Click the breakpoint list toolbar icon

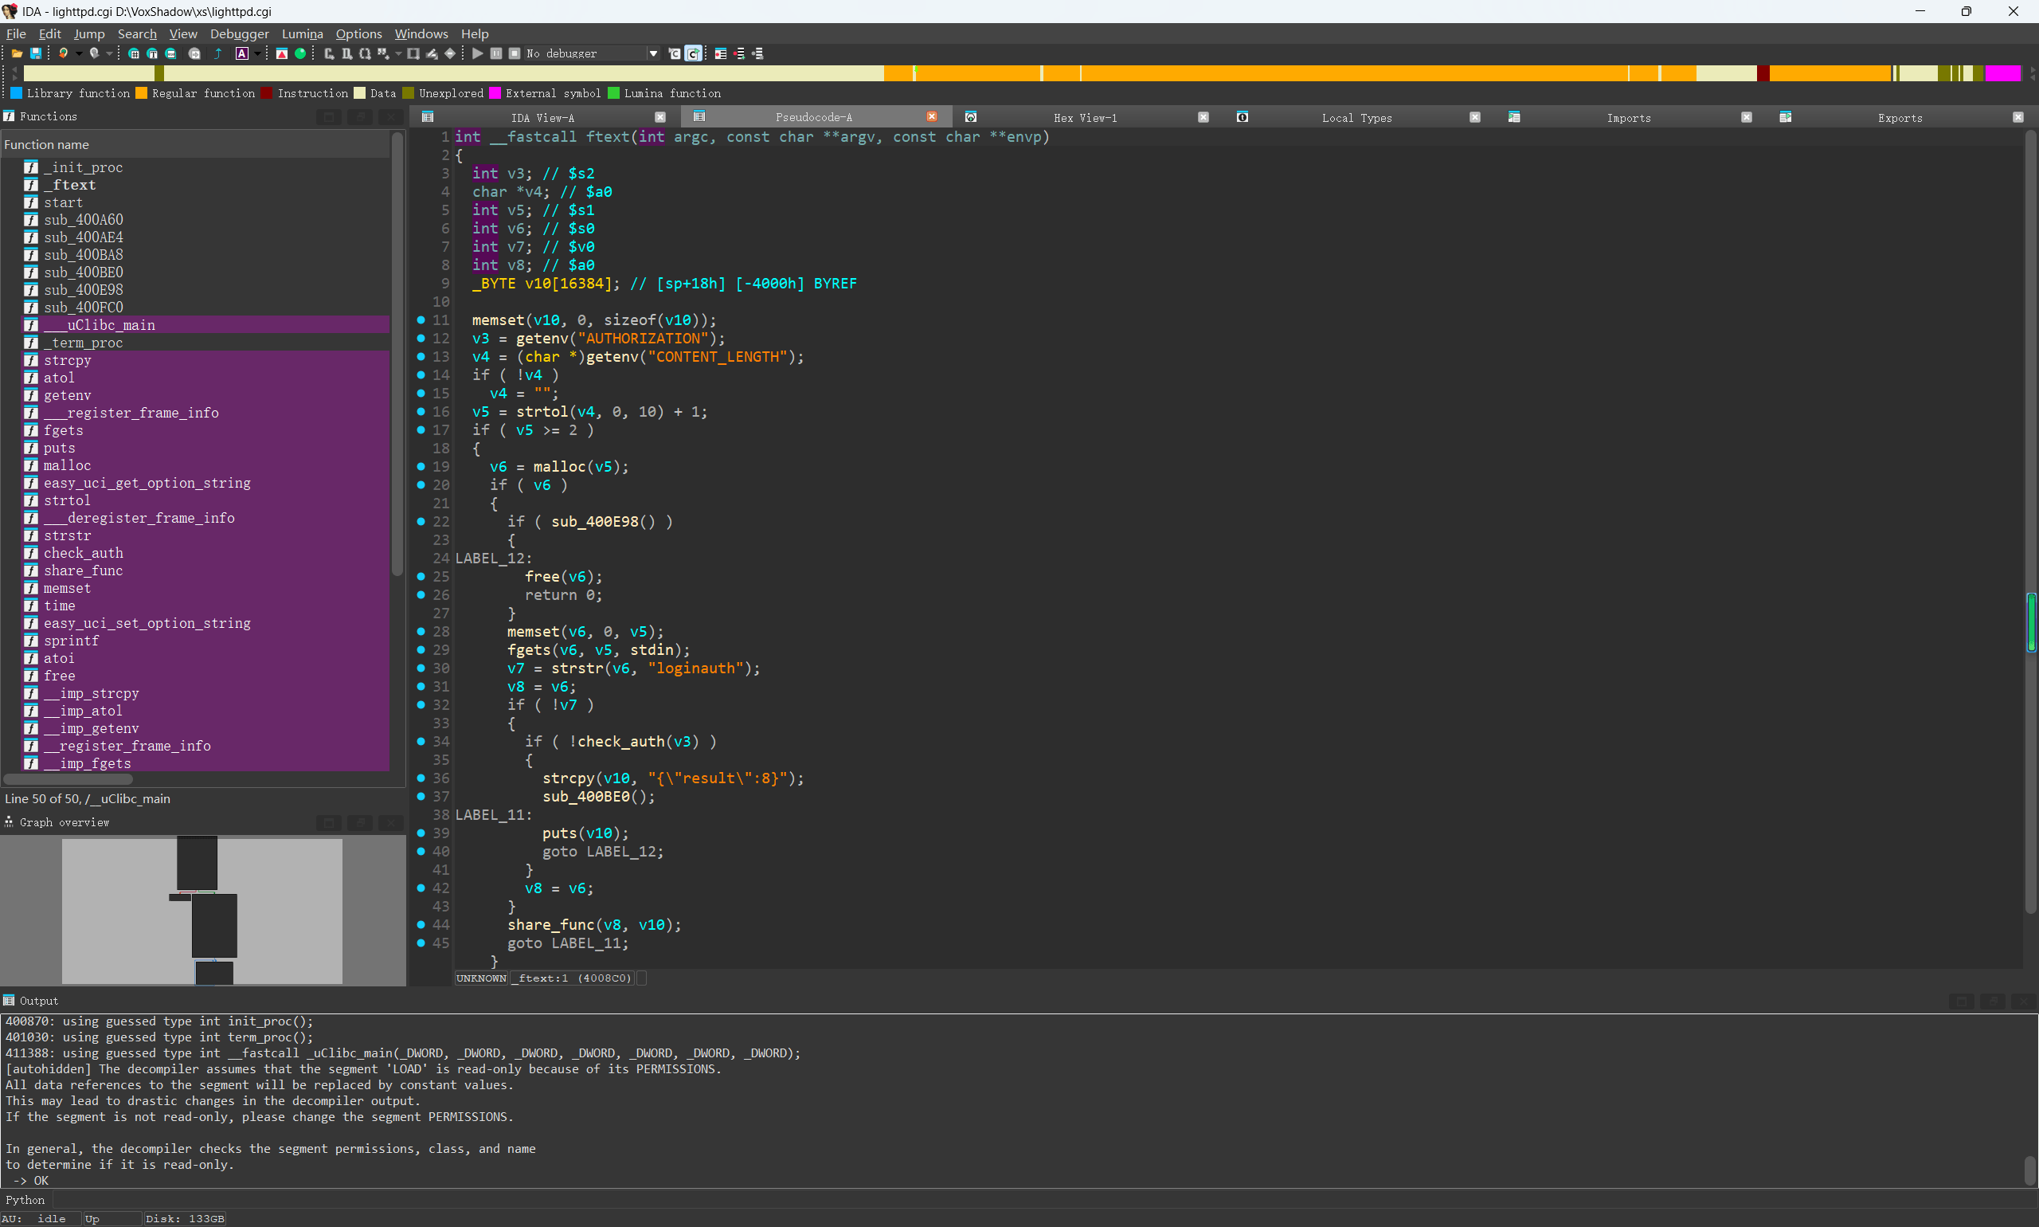coord(721,53)
